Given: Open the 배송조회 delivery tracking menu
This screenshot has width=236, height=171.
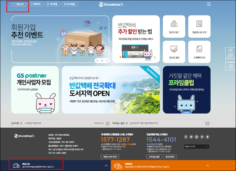Looking at the screenshot, I should point(19,4).
